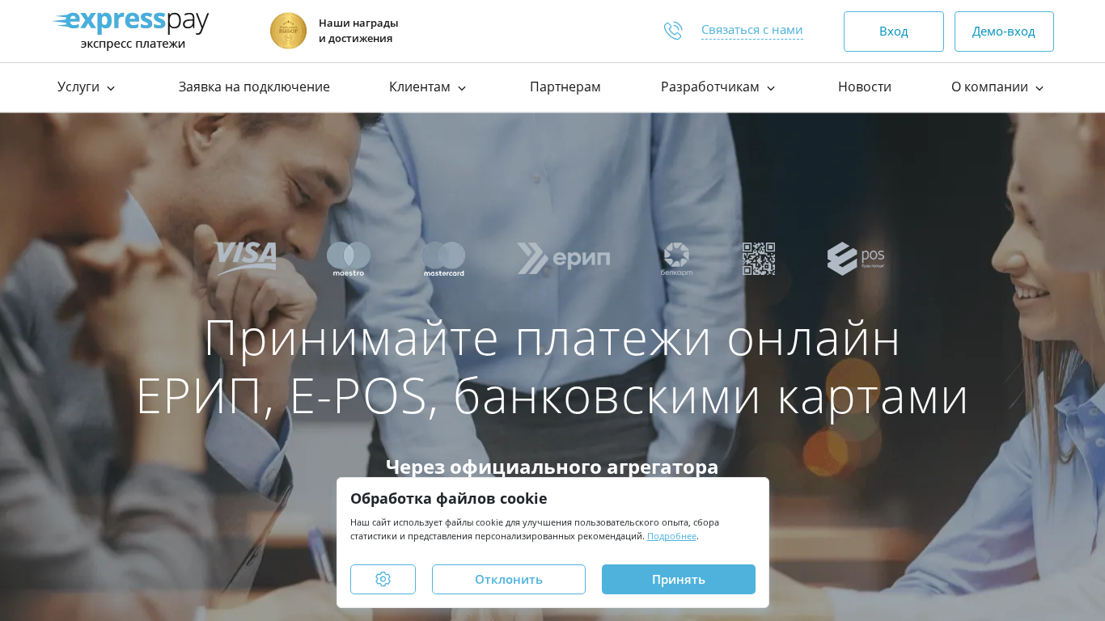Screen dimensions: 1105x621
Task: Click the gold awards medal icon
Action: (x=288, y=31)
